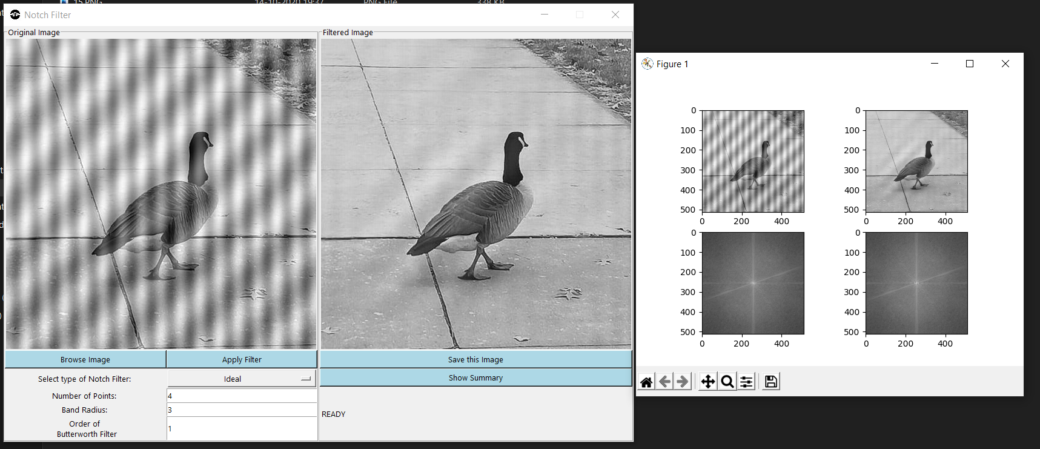Screen dimensions: 1040x449
Task: Click the 'Select type of Notch Filter:' label
Action: click(x=84, y=379)
